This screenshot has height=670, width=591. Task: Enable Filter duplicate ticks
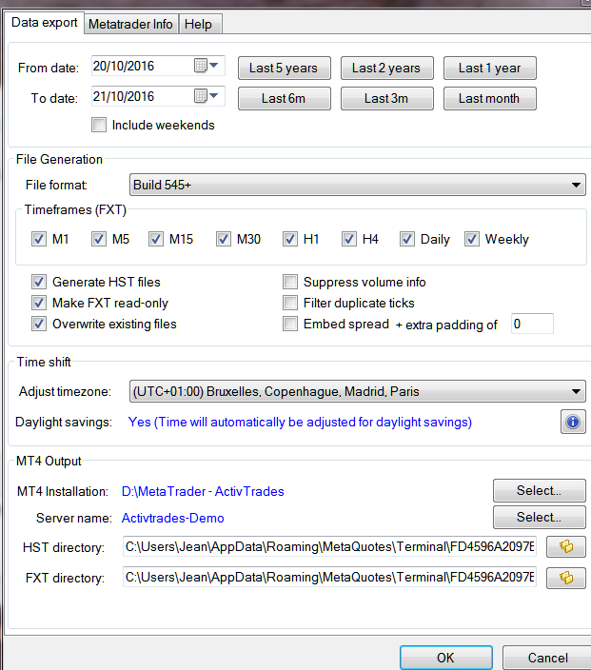(x=290, y=303)
